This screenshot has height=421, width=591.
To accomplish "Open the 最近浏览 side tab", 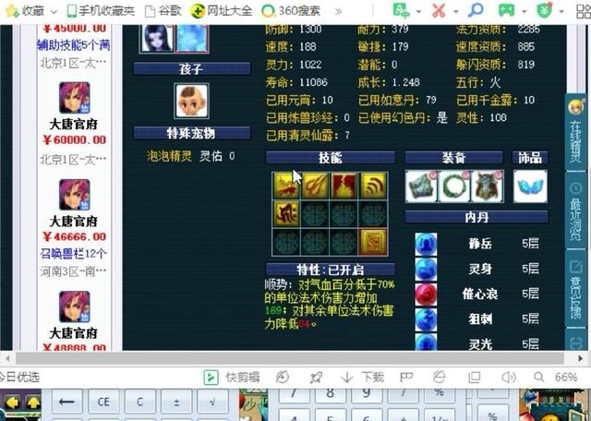I will [576, 210].
